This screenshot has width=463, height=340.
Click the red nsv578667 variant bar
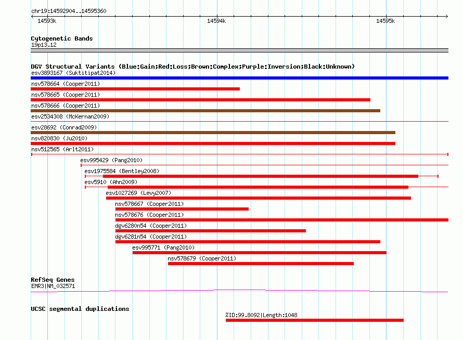tap(182, 209)
